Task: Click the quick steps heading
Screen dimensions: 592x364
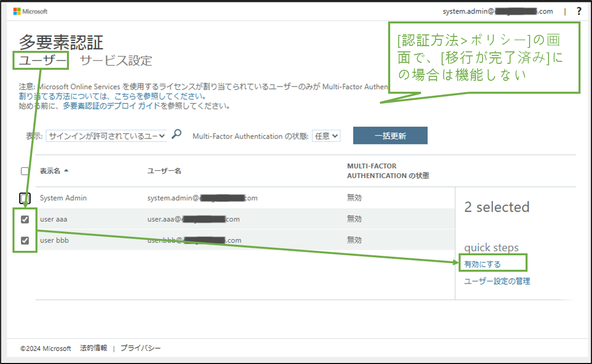Action: coord(491,247)
